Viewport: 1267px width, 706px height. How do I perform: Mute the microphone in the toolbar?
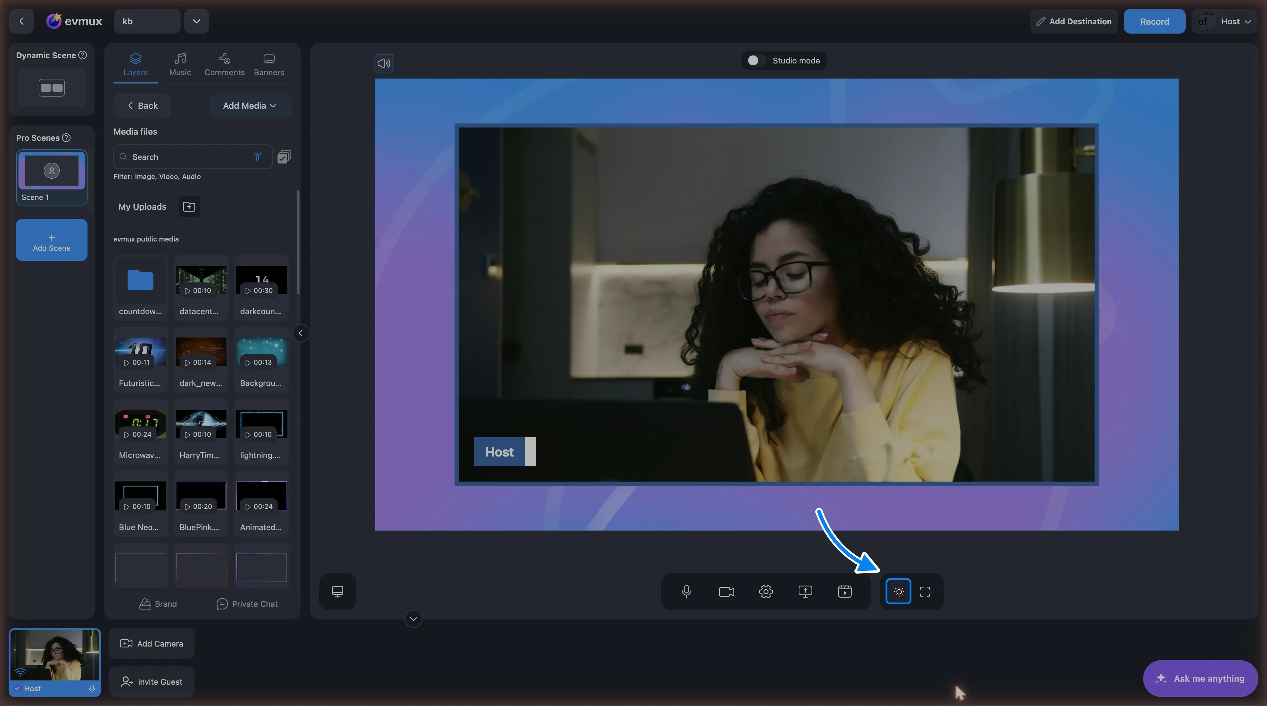coord(686,591)
